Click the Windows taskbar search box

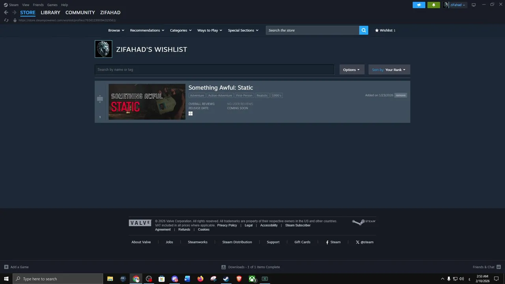[58, 279]
